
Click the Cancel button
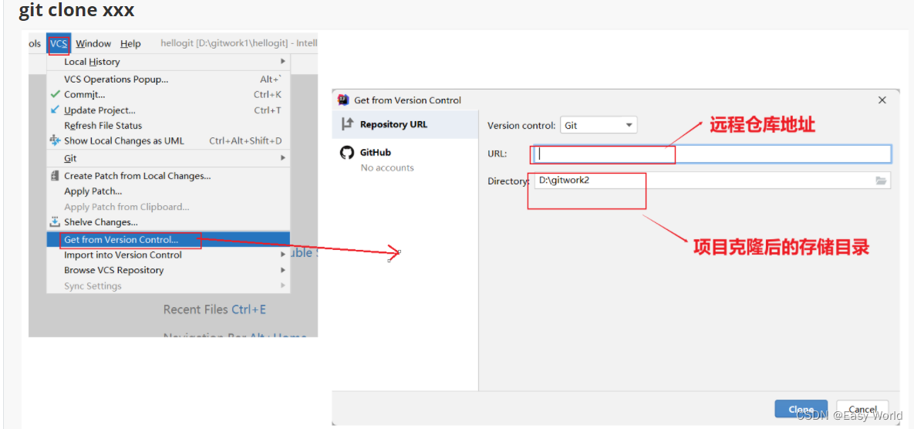[862, 409]
